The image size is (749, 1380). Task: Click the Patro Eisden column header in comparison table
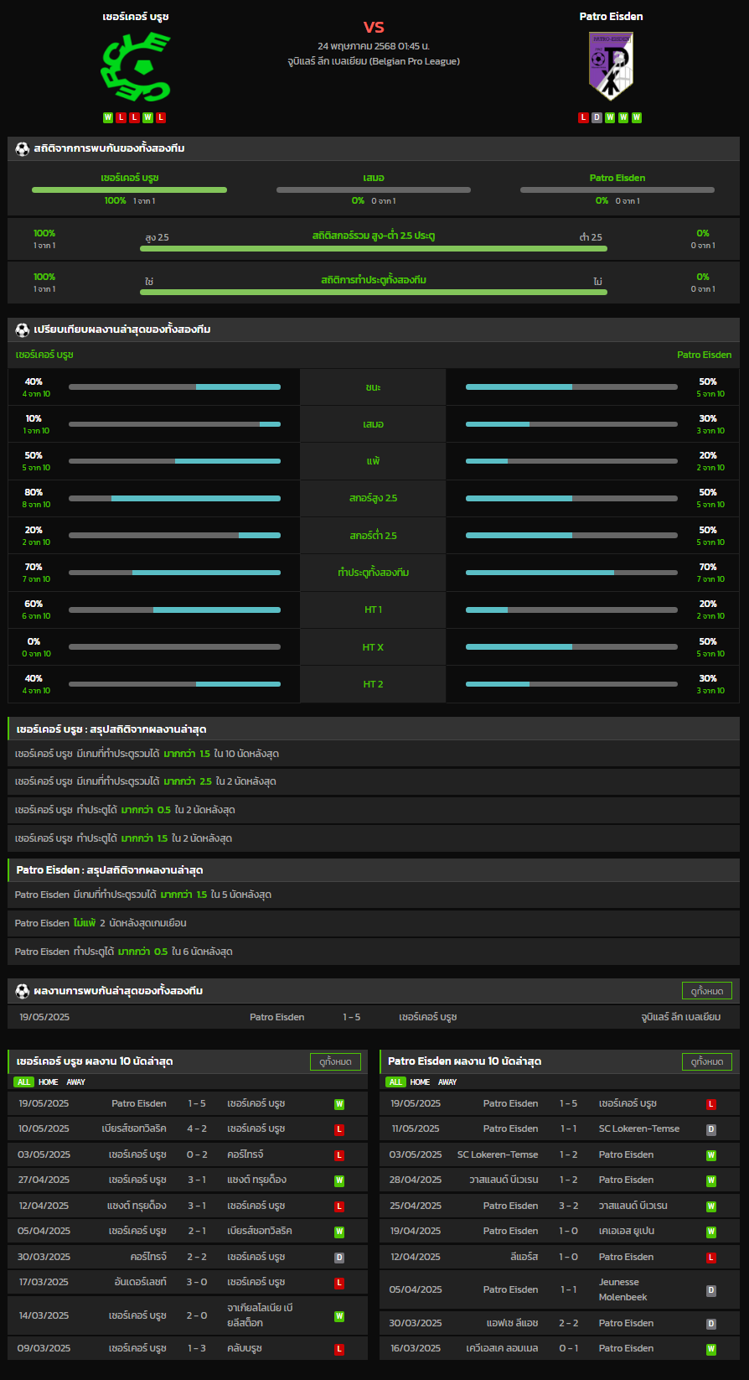(705, 355)
